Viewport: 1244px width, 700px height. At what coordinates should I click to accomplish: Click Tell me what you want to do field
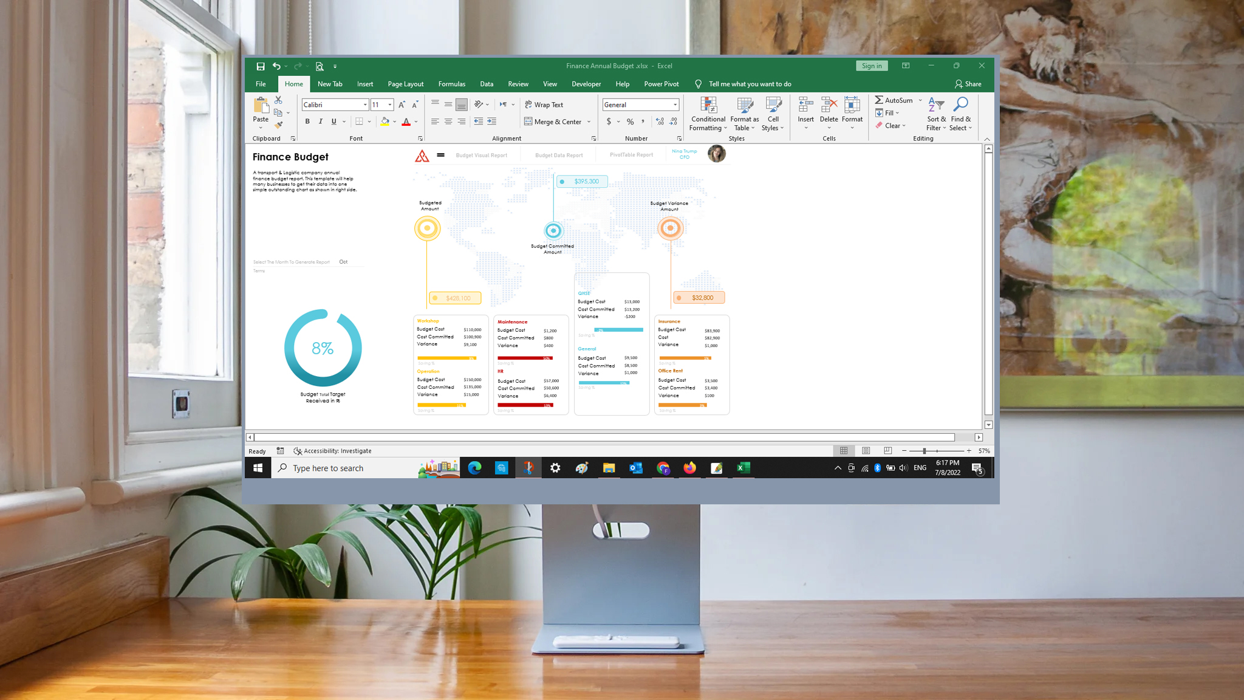click(750, 84)
